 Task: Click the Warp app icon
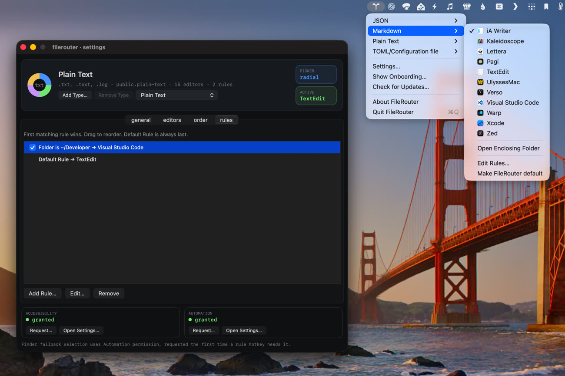(480, 113)
